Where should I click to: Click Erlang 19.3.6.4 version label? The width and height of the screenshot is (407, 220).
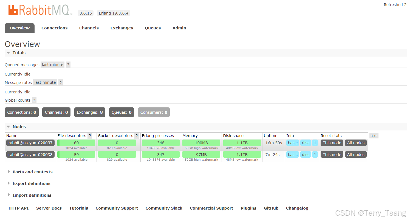[x=114, y=13]
